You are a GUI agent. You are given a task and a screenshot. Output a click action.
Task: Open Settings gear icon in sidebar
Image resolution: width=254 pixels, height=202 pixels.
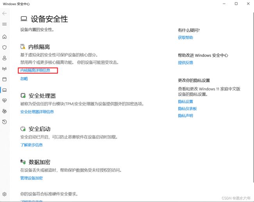tap(5, 194)
